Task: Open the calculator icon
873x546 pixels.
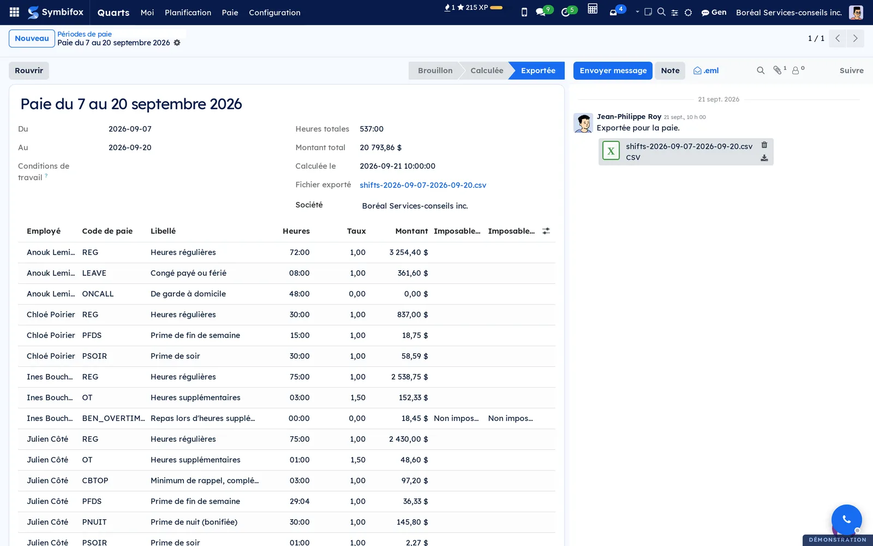Action: [593, 9]
